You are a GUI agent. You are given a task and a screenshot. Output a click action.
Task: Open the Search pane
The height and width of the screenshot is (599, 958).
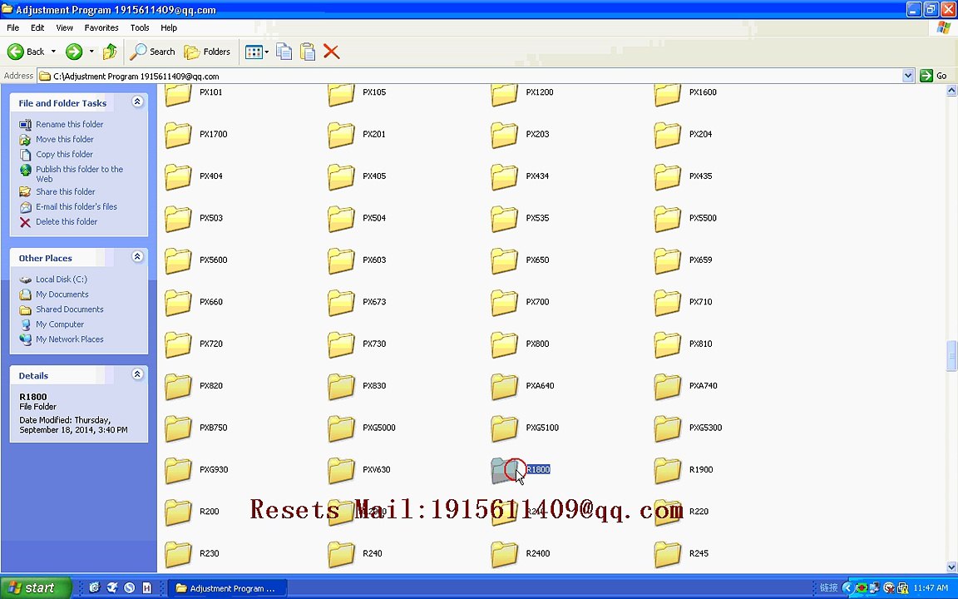tap(153, 52)
